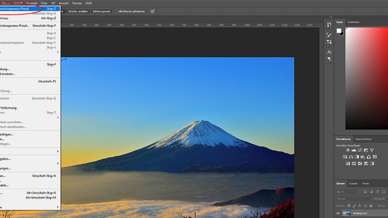Click the pen pressure size icon in options bar
Screen dimensions: 388x218
point(153,12)
